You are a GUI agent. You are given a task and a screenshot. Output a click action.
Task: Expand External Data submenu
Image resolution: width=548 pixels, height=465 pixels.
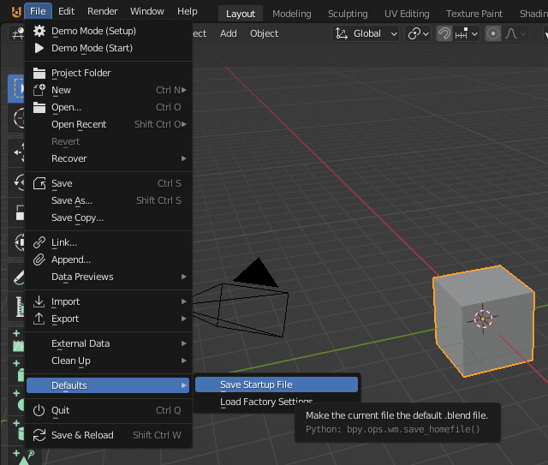(109, 343)
